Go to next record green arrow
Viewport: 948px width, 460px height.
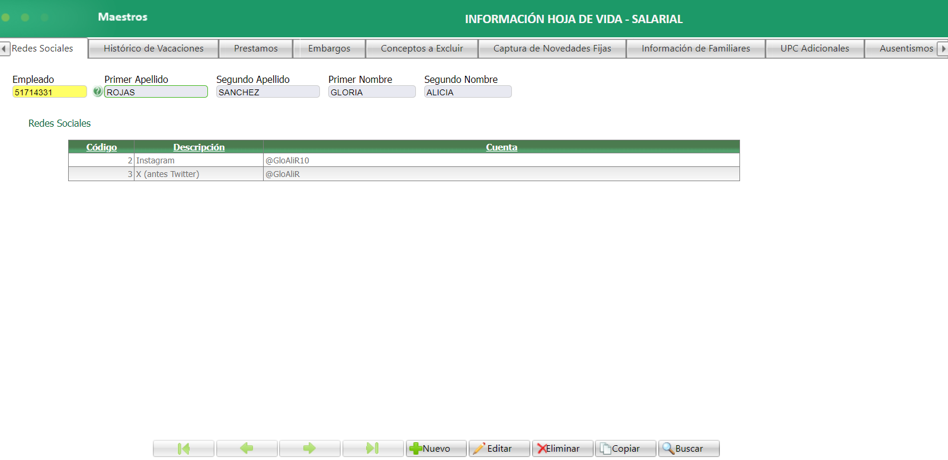pos(310,449)
